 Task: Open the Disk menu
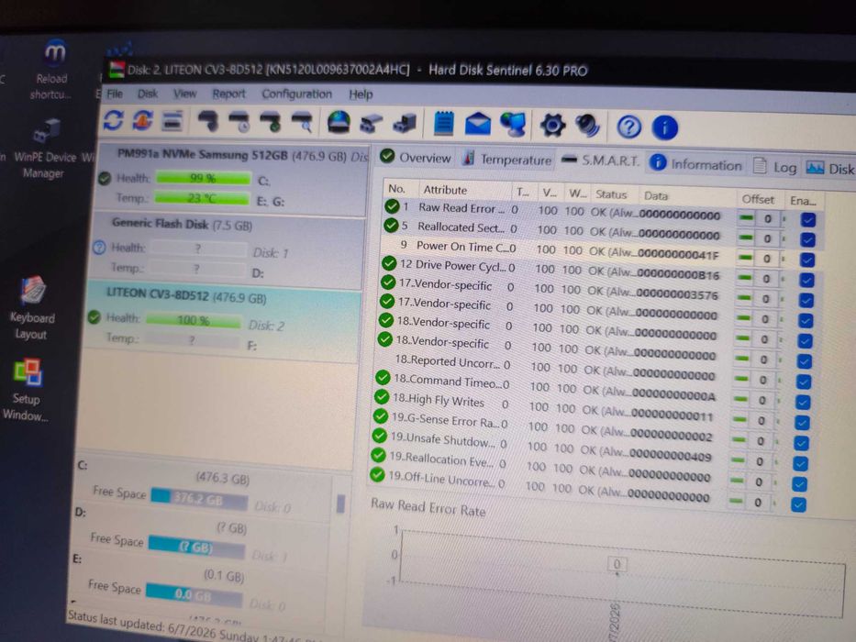(x=148, y=94)
